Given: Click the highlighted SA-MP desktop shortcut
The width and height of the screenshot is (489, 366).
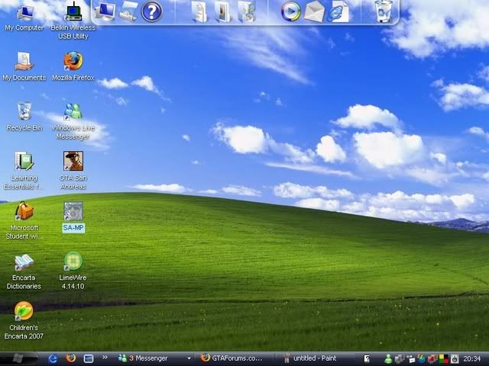Looking at the screenshot, I should coord(73,217).
